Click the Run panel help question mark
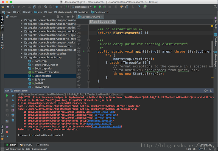This screenshot has width=218, height=151. [7, 137]
